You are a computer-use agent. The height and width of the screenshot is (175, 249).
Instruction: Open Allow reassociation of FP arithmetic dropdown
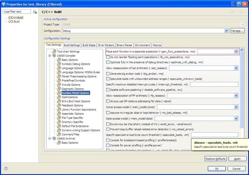point(236,95)
